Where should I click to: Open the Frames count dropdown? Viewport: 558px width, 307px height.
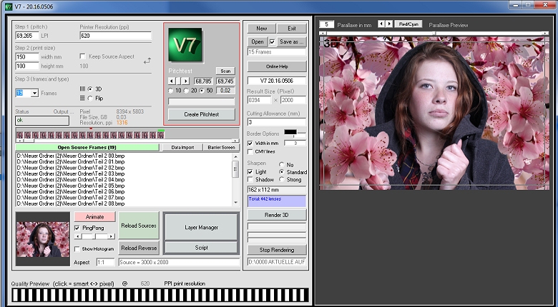[x=34, y=93]
